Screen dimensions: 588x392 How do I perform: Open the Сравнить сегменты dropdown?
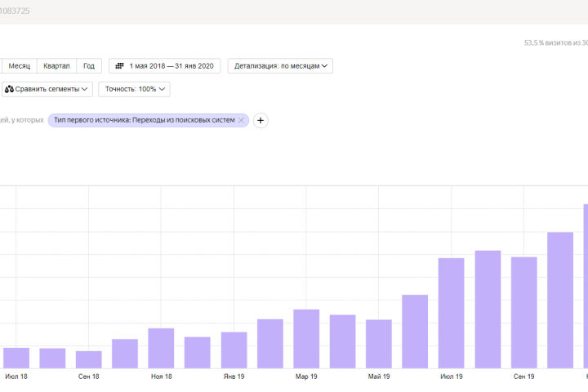(x=48, y=89)
